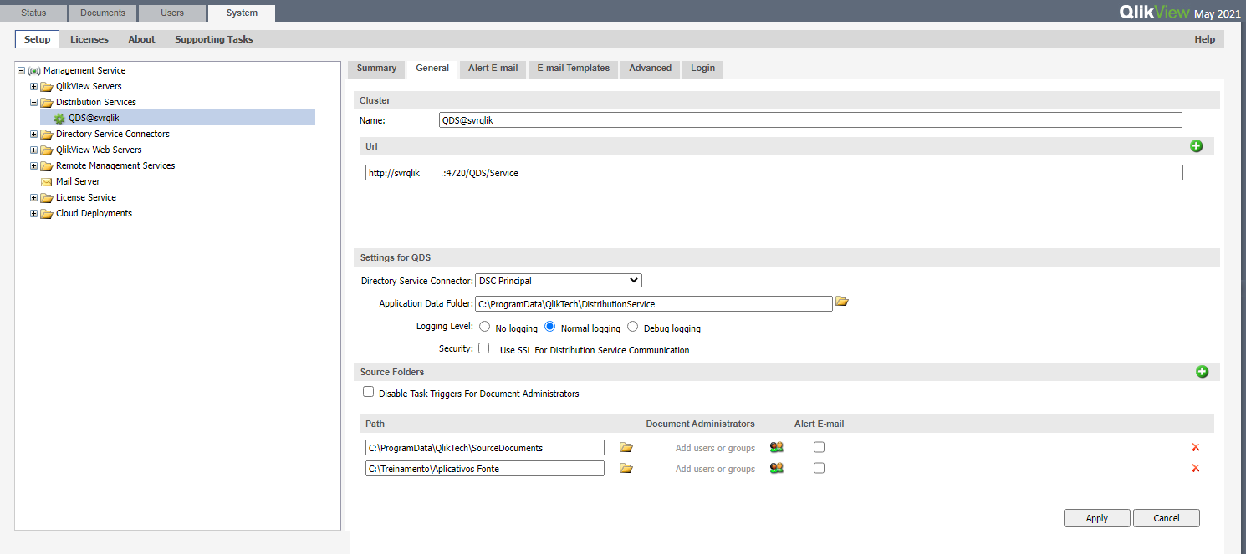Select No logging level
The width and height of the screenshot is (1246, 554).
485,328
